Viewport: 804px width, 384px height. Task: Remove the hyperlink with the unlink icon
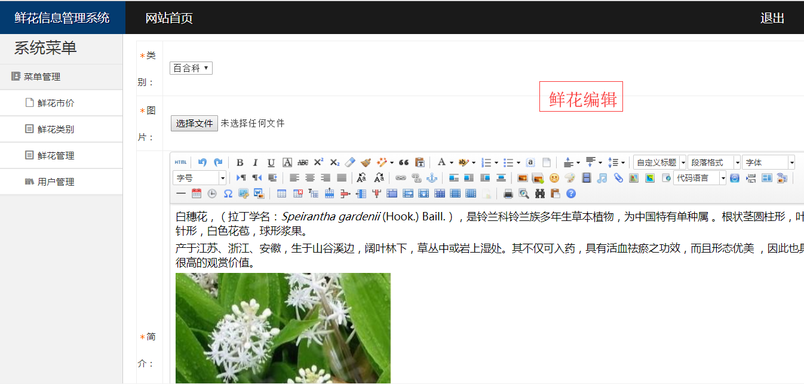pos(416,177)
